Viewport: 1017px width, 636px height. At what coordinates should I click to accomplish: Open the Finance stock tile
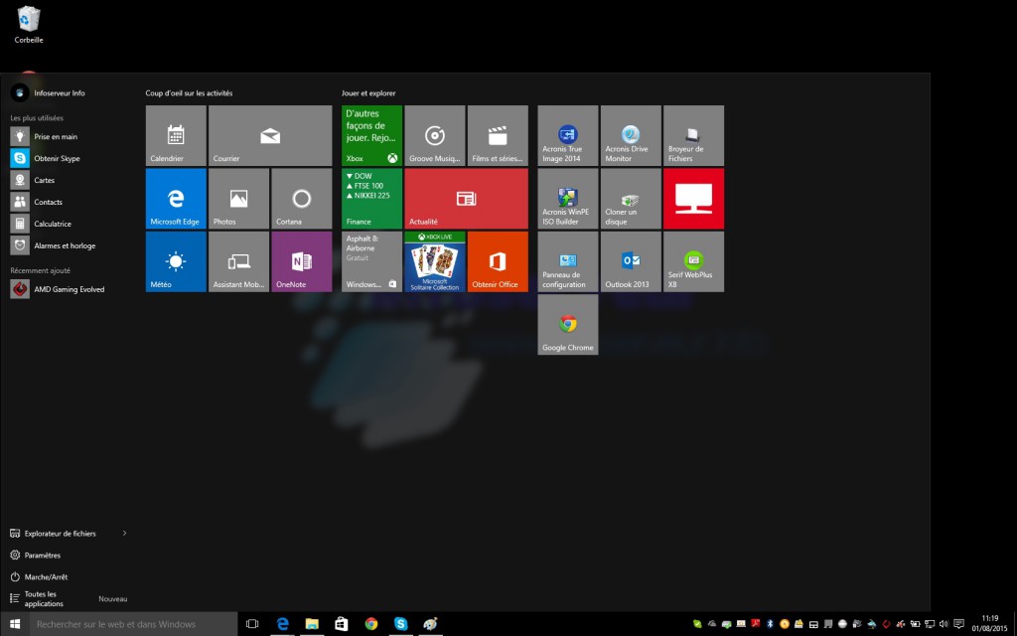point(371,199)
